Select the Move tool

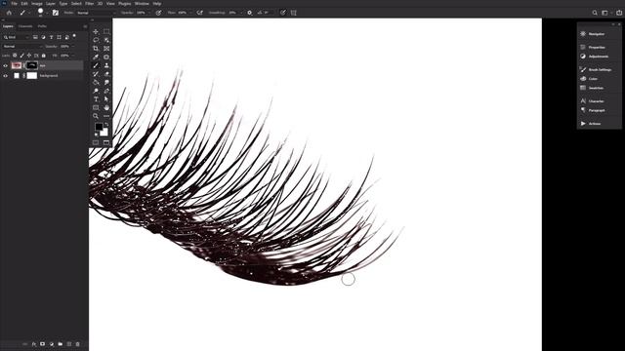tap(96, 31)
